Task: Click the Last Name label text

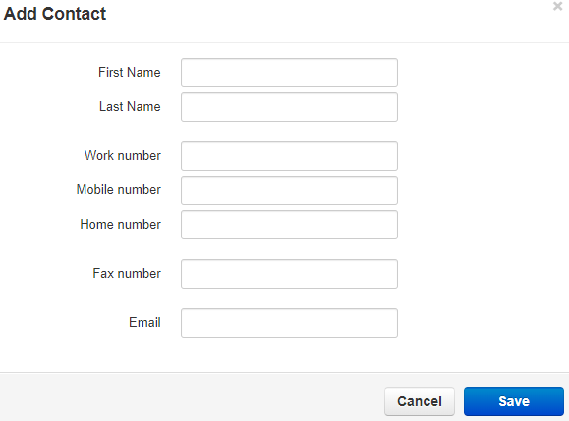Action: click(x=130, y=107)
